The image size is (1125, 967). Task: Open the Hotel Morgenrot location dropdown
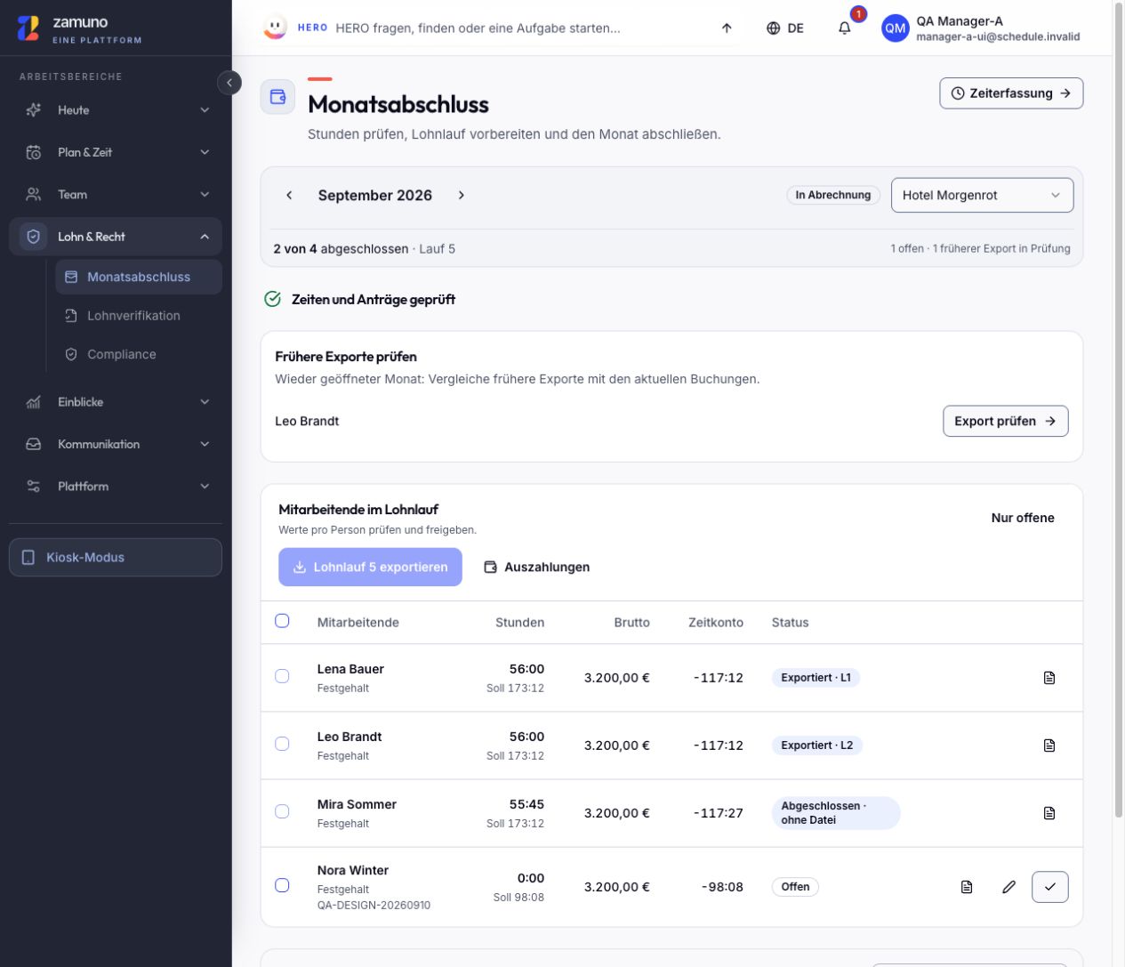(x=982, y=196)
